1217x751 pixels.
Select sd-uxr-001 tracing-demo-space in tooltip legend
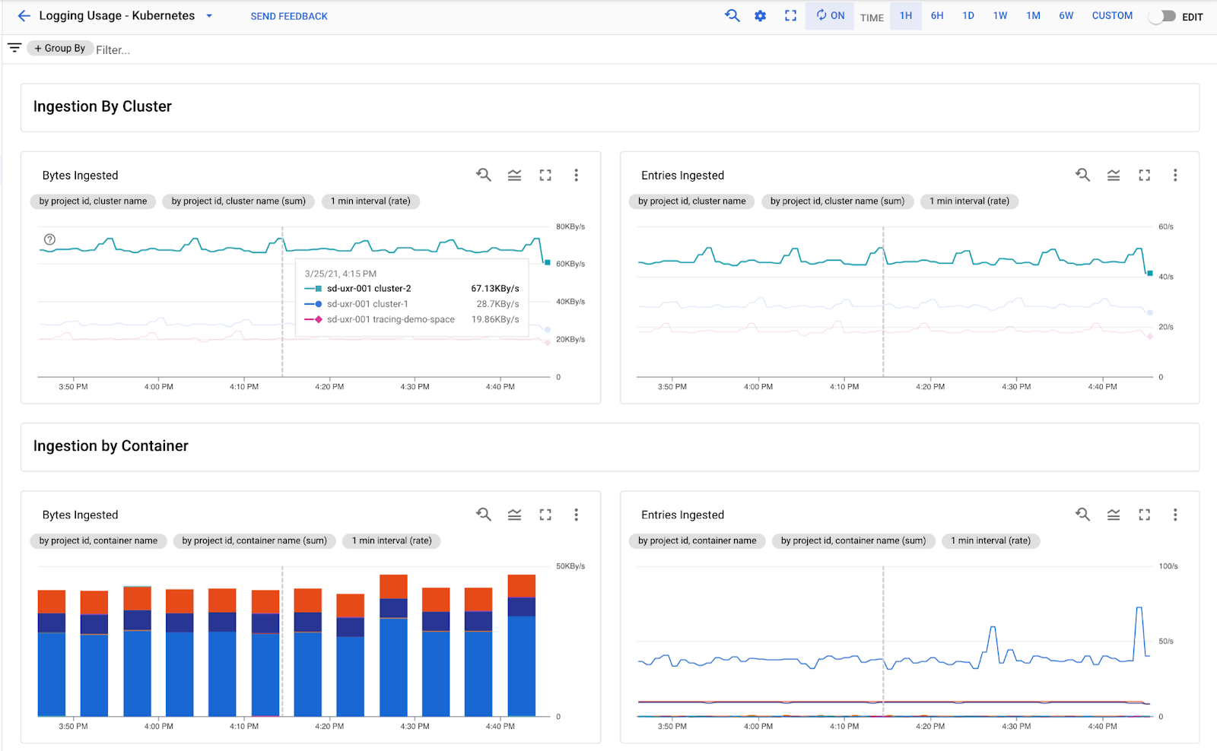[x=411, y=320]
